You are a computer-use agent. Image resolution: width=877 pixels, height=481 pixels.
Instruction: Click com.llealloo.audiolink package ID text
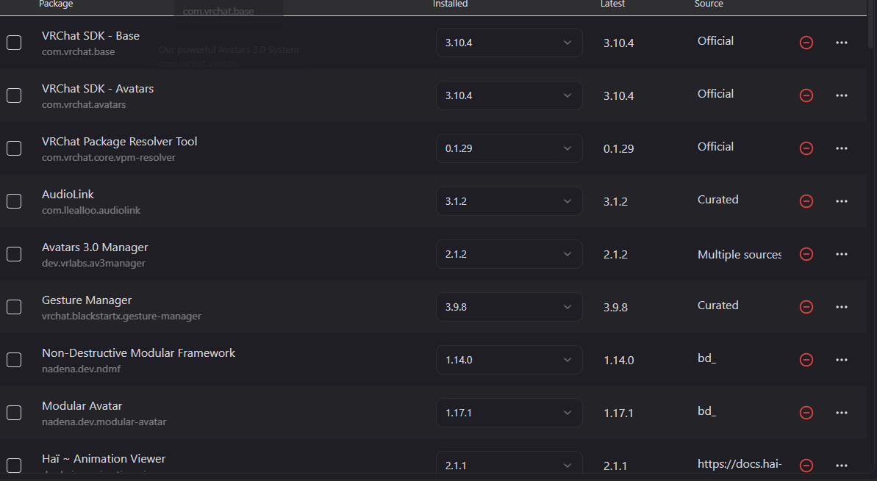(x=91, y=211)
